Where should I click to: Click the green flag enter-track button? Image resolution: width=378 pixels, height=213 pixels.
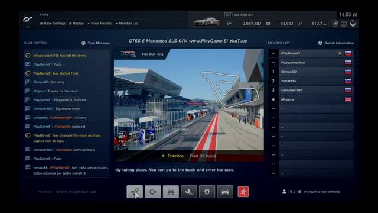pos(135,192)
